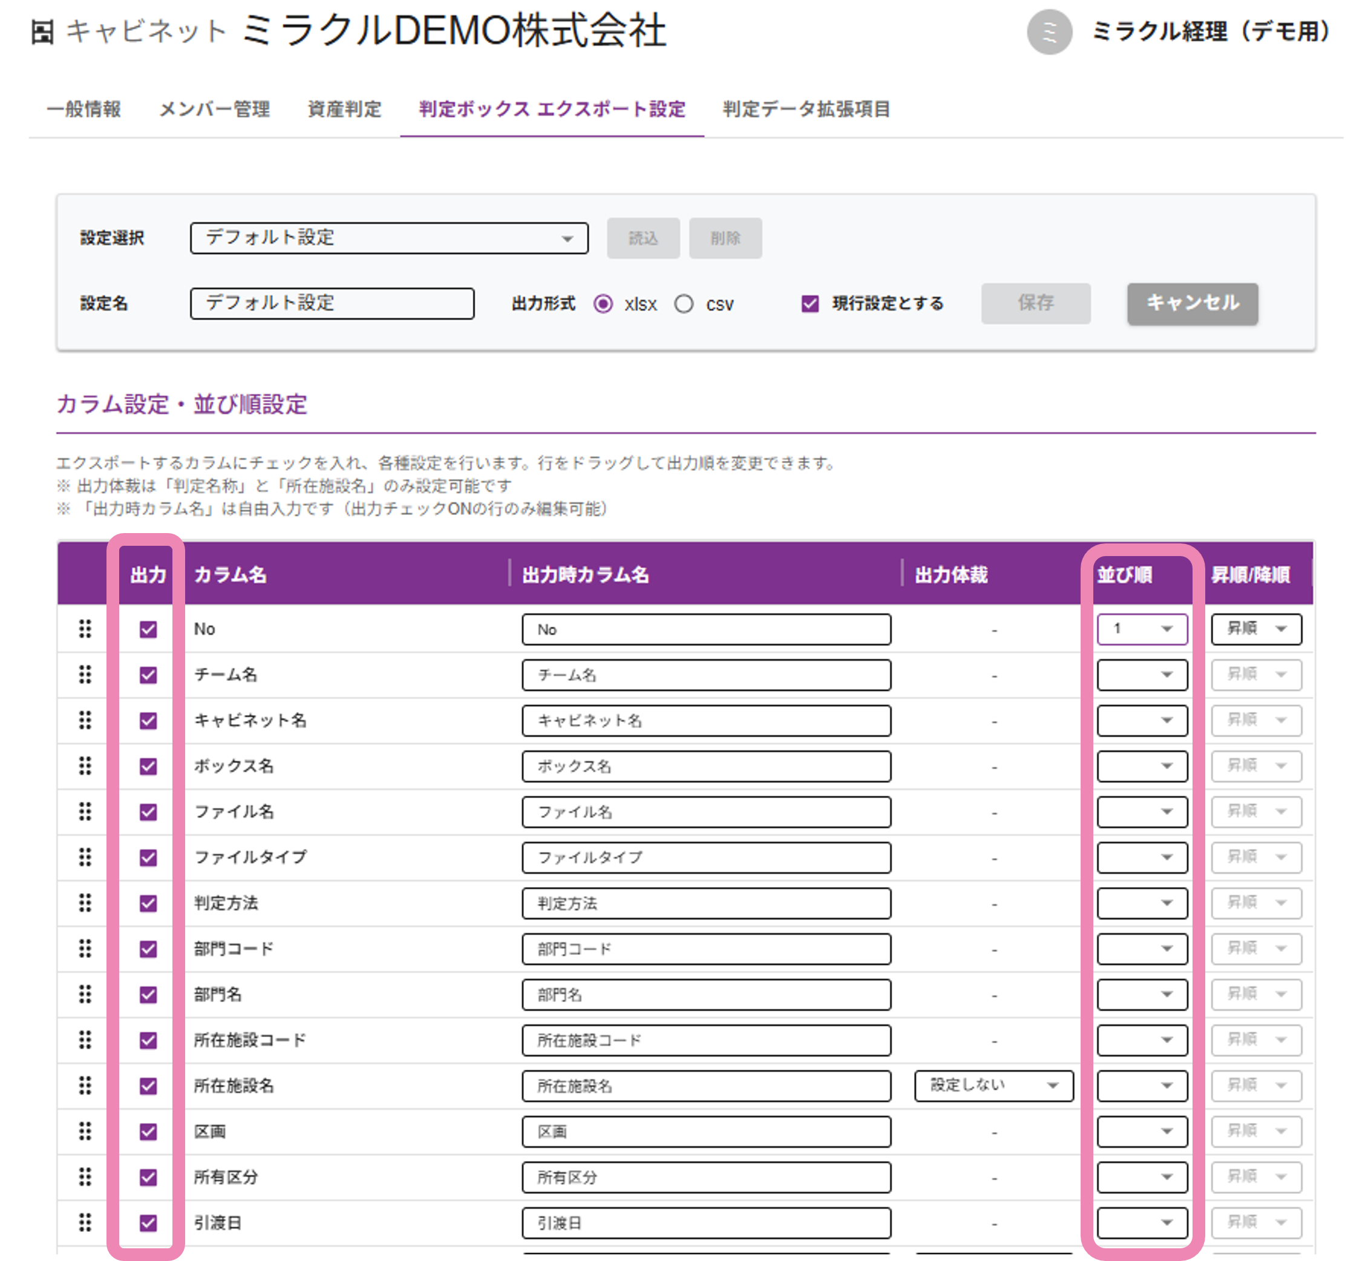The height and width of the screenshot is (1261, 1368).
Task: Switch to the メンバー管理 tab
Action: coord(214,109)
